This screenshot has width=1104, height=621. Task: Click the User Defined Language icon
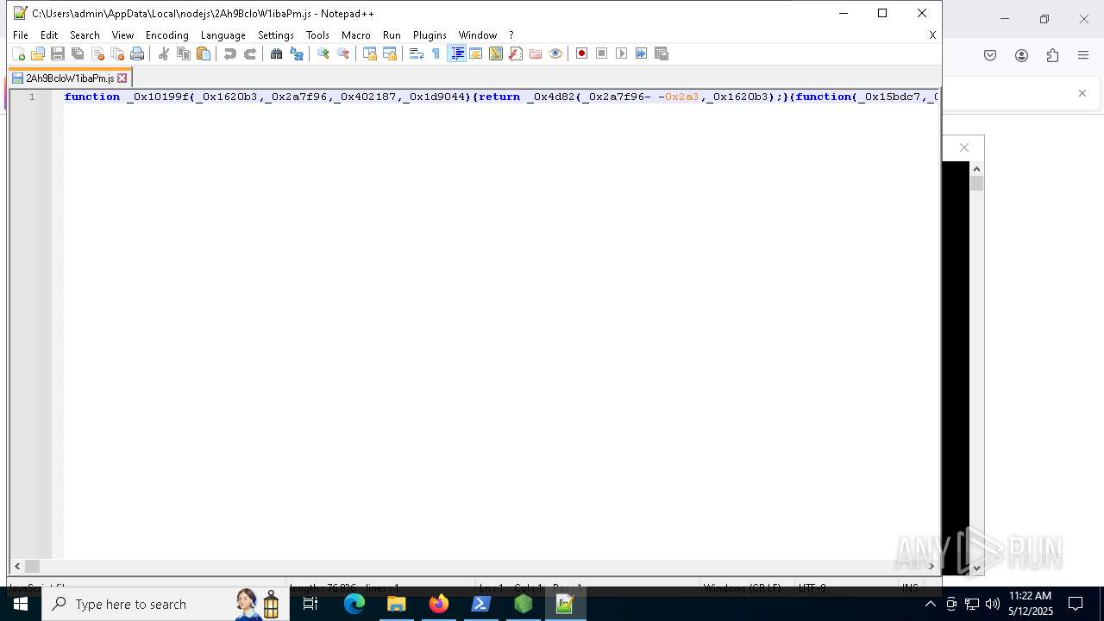click(476, 53)
